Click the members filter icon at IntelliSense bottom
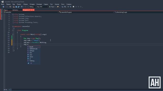163x91 pixels. click(x=28, y=63)
